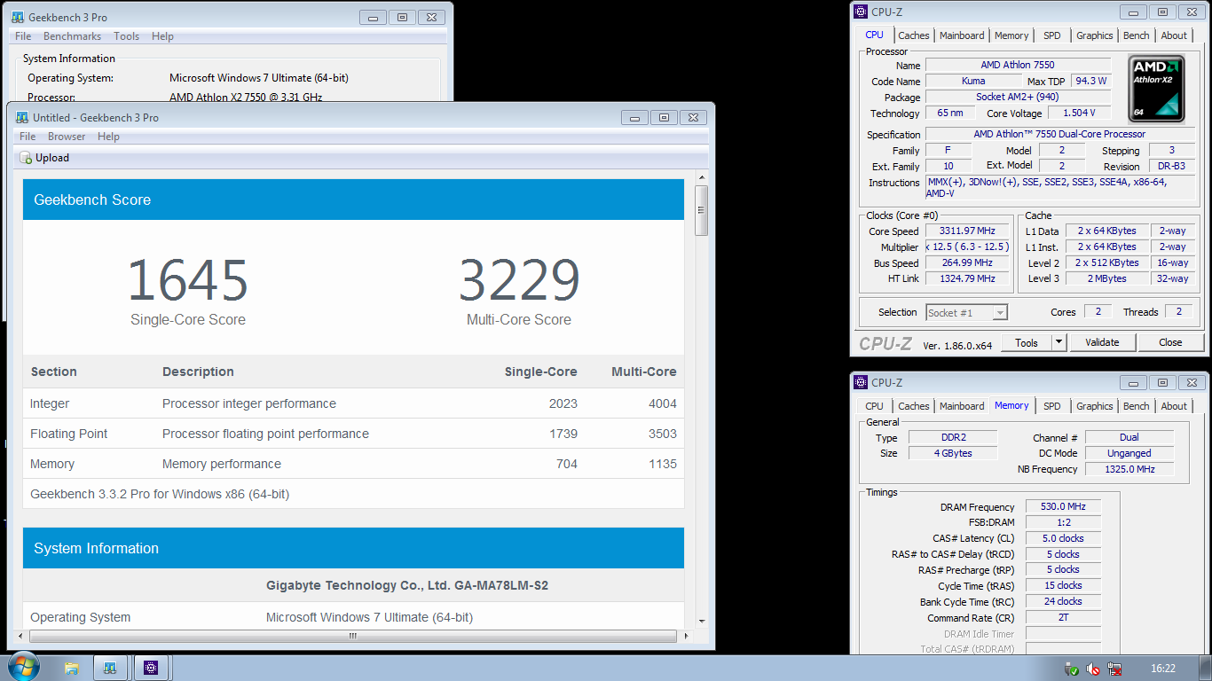
Task: Click the Single-Core score 1645
Action: coord(188,280)
